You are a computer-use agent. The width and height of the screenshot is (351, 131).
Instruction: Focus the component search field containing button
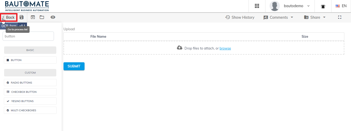[x=28, y=36]
